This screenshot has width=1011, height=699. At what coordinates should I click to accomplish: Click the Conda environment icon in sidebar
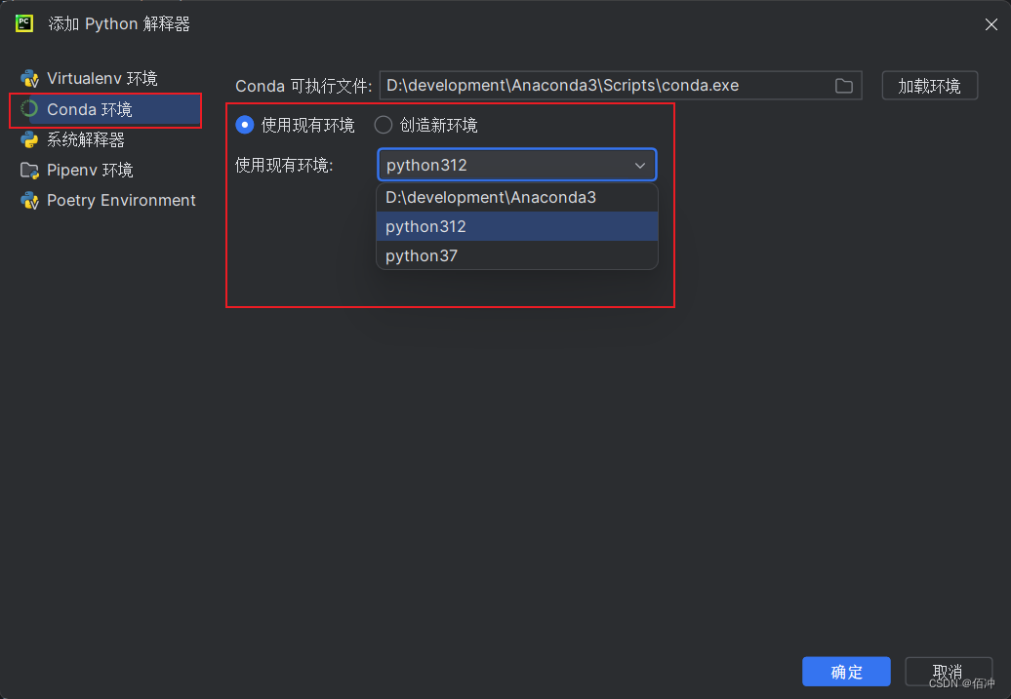(x=28, y=109)
